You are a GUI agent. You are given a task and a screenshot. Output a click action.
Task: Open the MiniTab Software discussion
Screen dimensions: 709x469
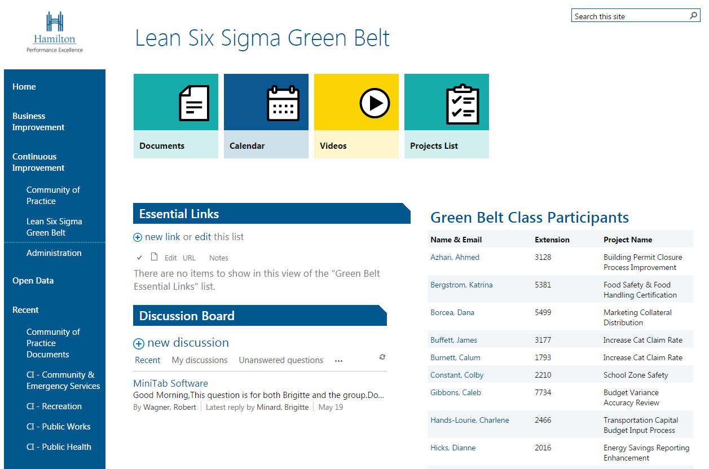point(170,383)
